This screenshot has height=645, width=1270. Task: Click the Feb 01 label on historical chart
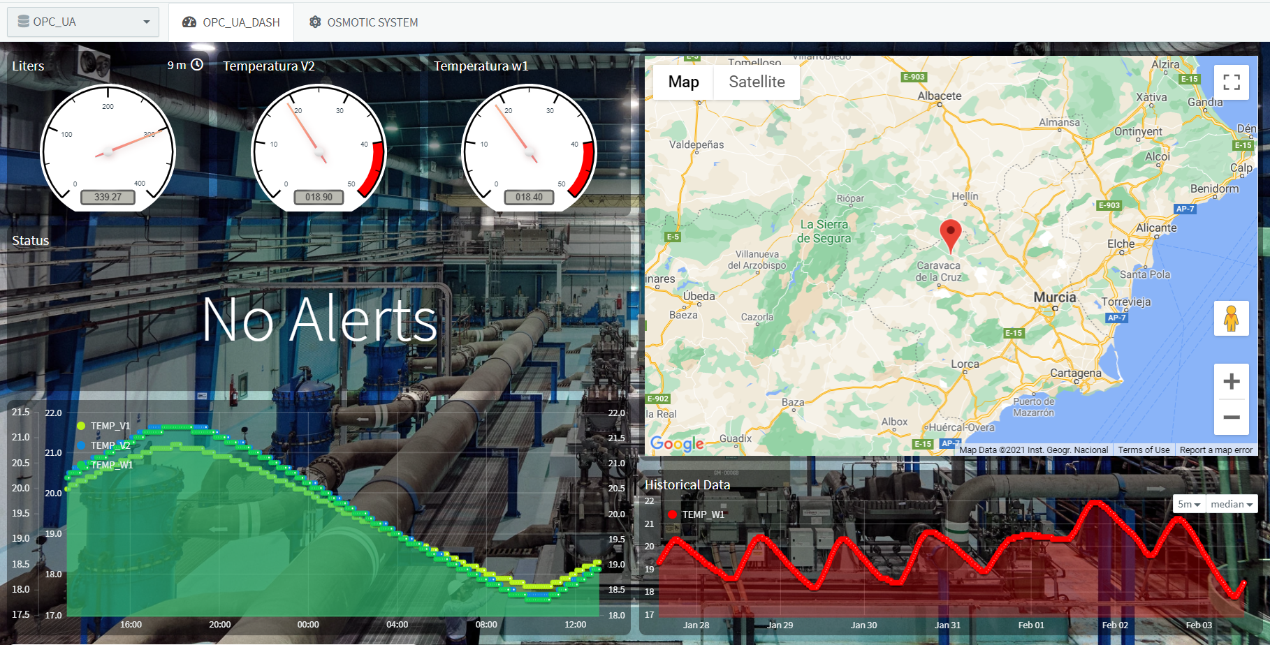pos(1031,625)
